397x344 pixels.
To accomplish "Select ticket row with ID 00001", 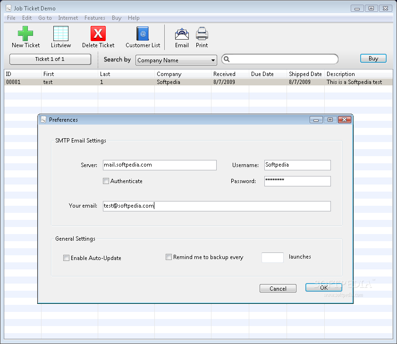I will click(x=198, y=82).
